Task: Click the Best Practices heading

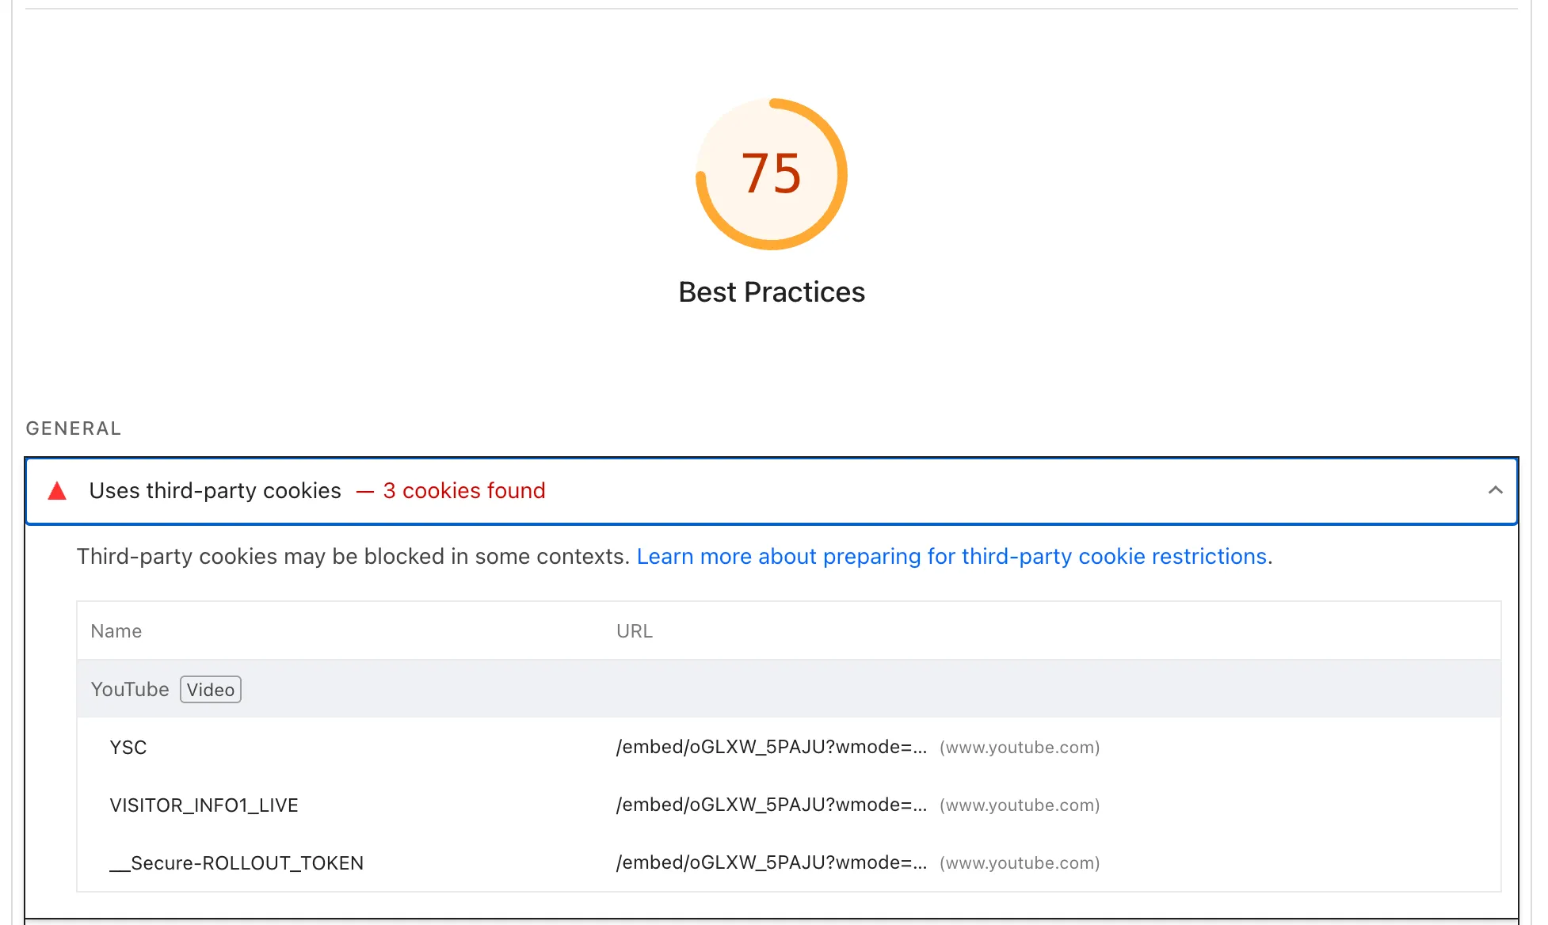Action: tap(771, 292)
